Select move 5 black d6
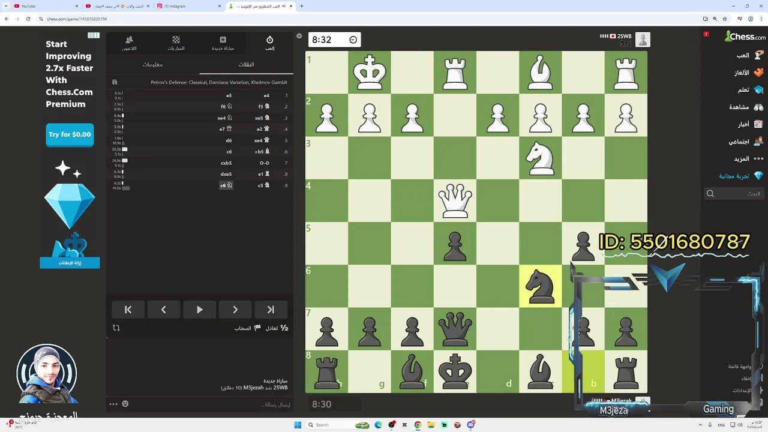The width and height of the screenshot is (768, 432). (x=229, y=140)
